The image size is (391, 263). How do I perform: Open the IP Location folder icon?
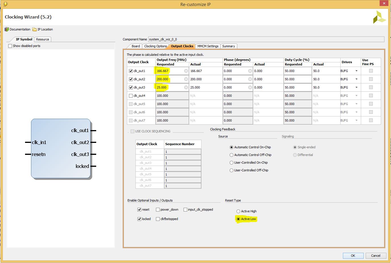[34, 29]
